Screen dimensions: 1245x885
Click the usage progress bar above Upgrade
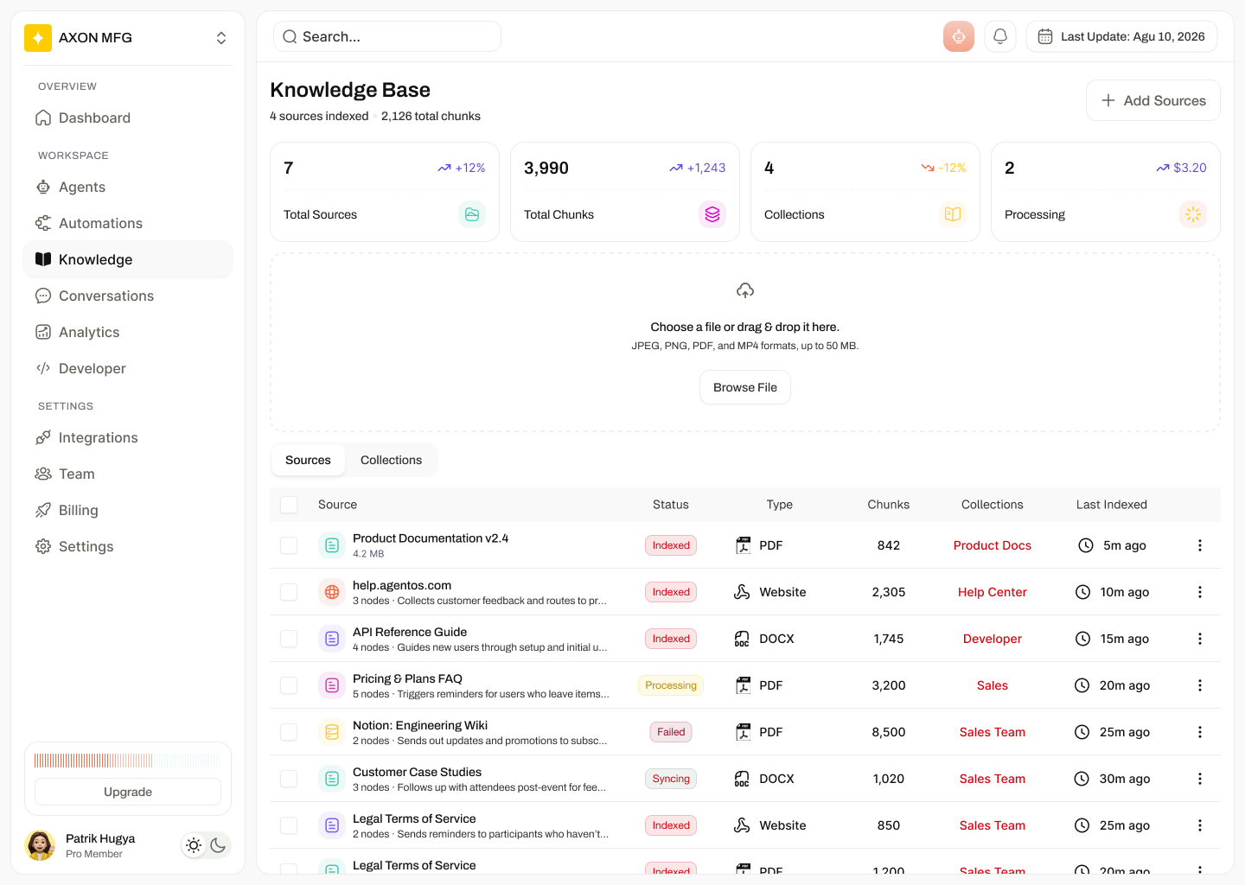[128, 761]
